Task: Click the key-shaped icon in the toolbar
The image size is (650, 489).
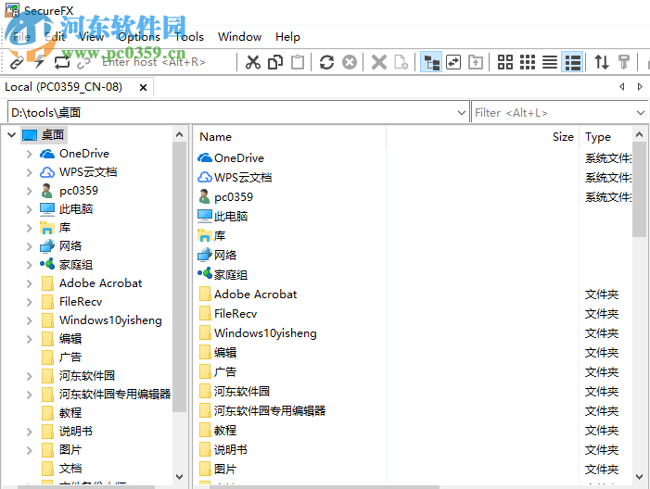Action: point(624,63)
